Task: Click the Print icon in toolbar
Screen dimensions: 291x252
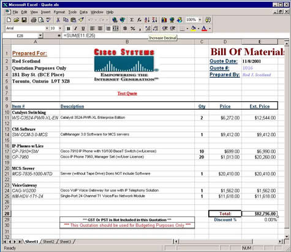Action: pyautogui.click(x=34, y=20)
